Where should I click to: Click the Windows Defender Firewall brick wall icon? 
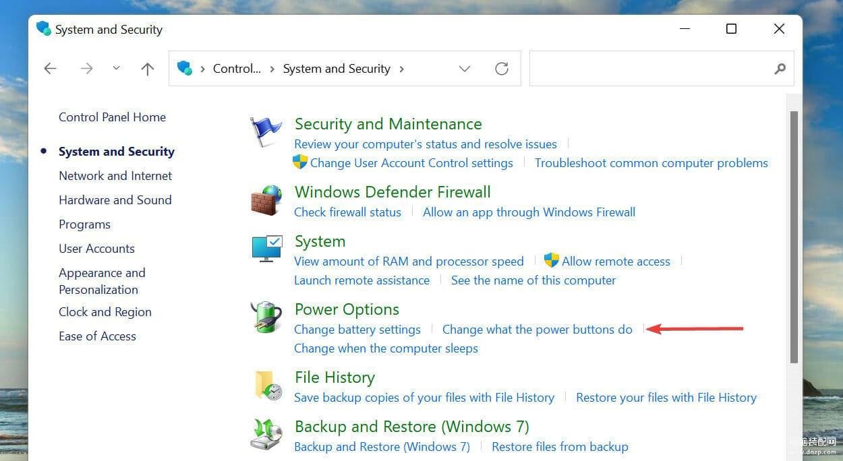pyautogui.click(x=266, y=200)
